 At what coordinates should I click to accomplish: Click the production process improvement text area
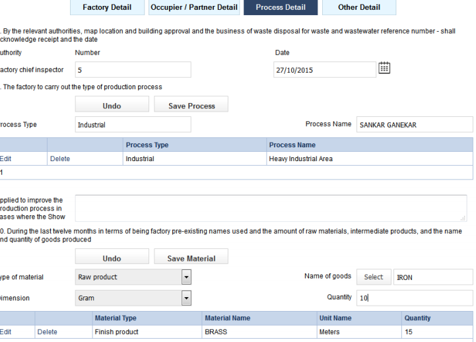coord(271,208)
